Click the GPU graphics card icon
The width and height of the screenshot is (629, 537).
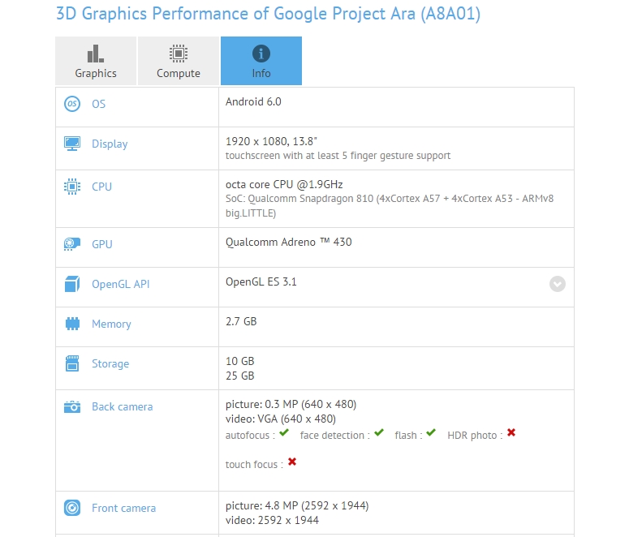coord(72,244)
